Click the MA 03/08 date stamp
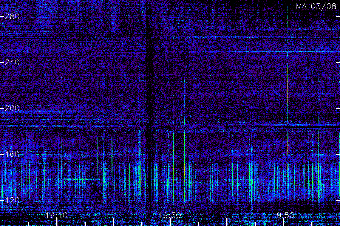This screenshot has width=340, height=226. click(x=316, y=6)
